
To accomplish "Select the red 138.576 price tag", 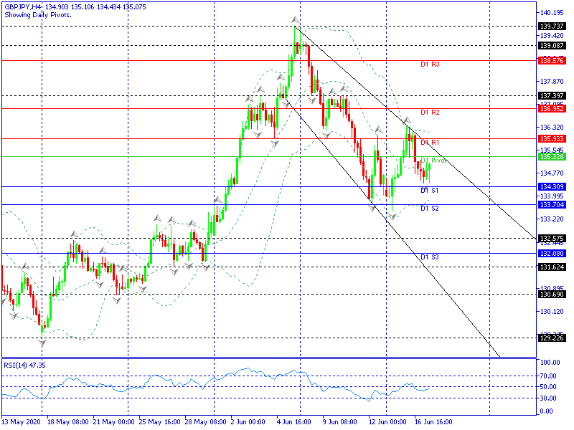I will [x=551, y=60].
